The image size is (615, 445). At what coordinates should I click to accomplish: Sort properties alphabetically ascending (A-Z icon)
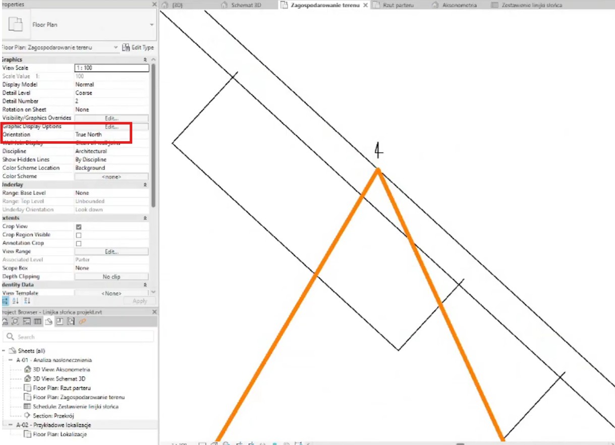pos(16,301)
